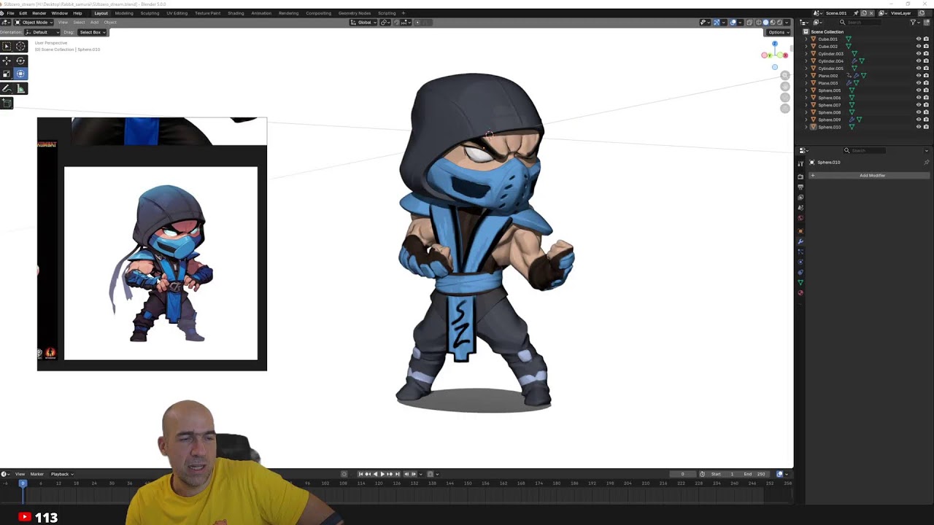Viewport: 934px width, 525px height.
Task: Click the viewport pan hand gizmo
Action: pos(784,86)
